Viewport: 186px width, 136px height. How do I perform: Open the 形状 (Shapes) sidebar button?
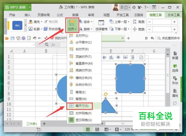coord(175,81)
